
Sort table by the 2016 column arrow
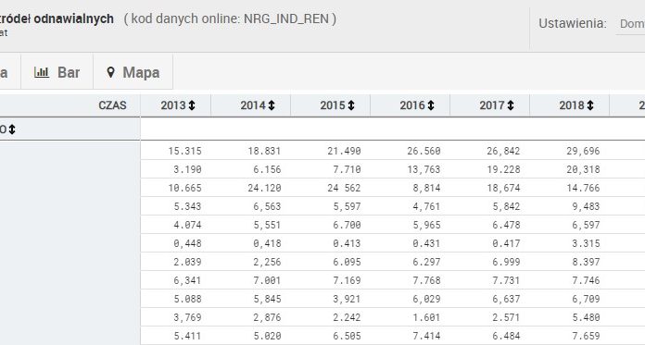[431, 105]
